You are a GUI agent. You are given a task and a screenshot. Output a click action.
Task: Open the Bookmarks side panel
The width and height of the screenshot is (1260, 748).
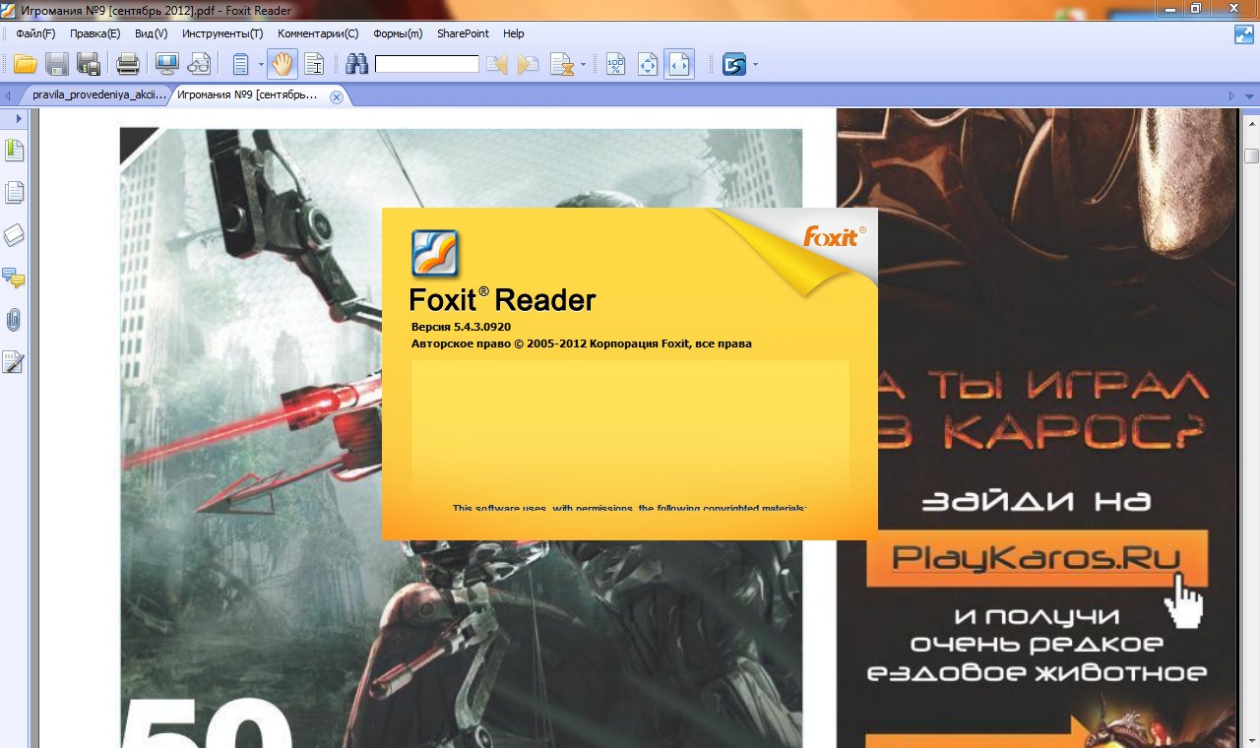click(x=14, y=151)
